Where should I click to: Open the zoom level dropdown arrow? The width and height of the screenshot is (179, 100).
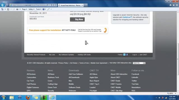[176, 93]
